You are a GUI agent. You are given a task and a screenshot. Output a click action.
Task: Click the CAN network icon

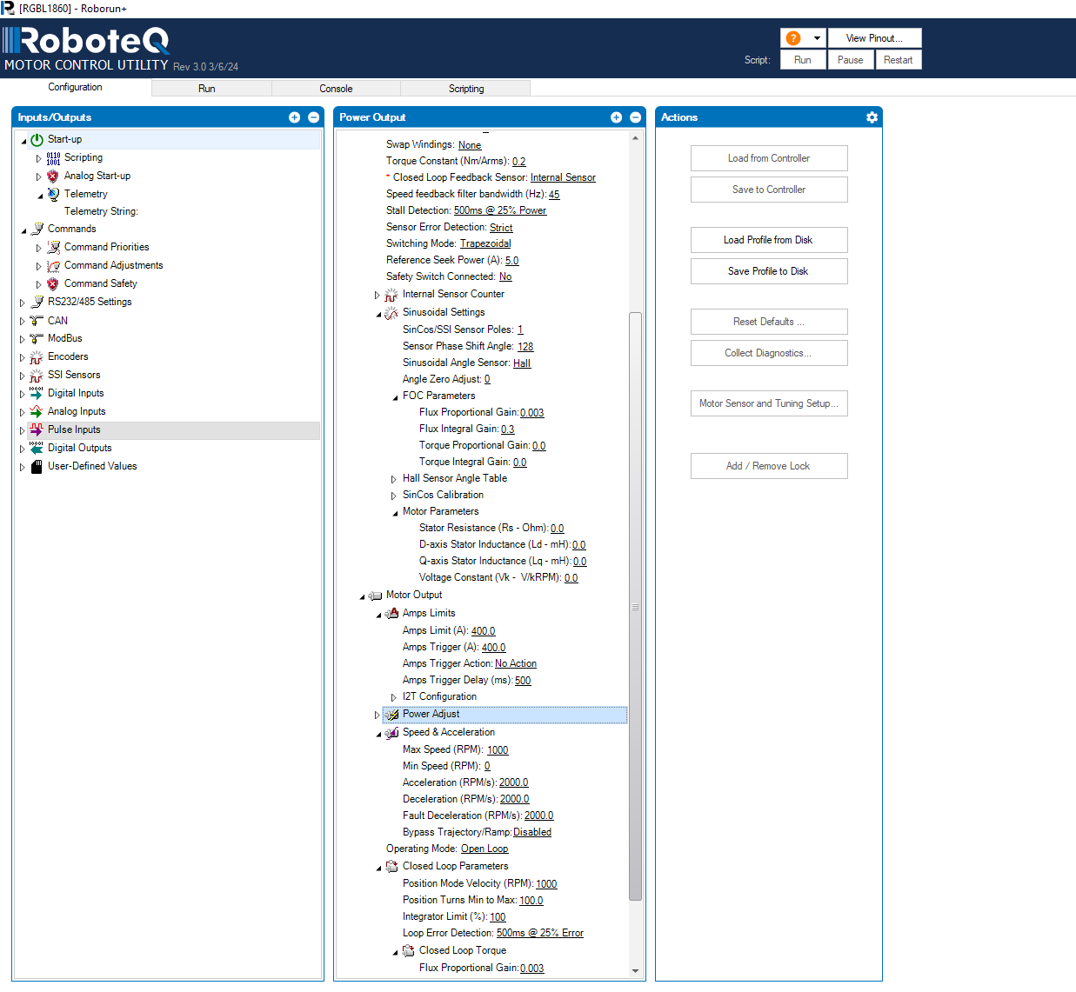(x=37, y=321)
